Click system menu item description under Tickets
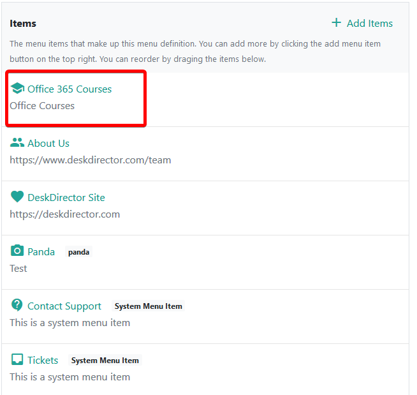417x395 pixels. 70,377
